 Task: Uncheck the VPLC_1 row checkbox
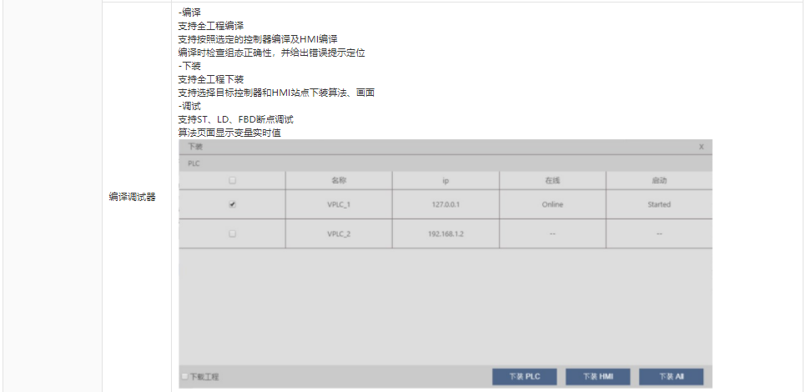[x=232, y=204]
